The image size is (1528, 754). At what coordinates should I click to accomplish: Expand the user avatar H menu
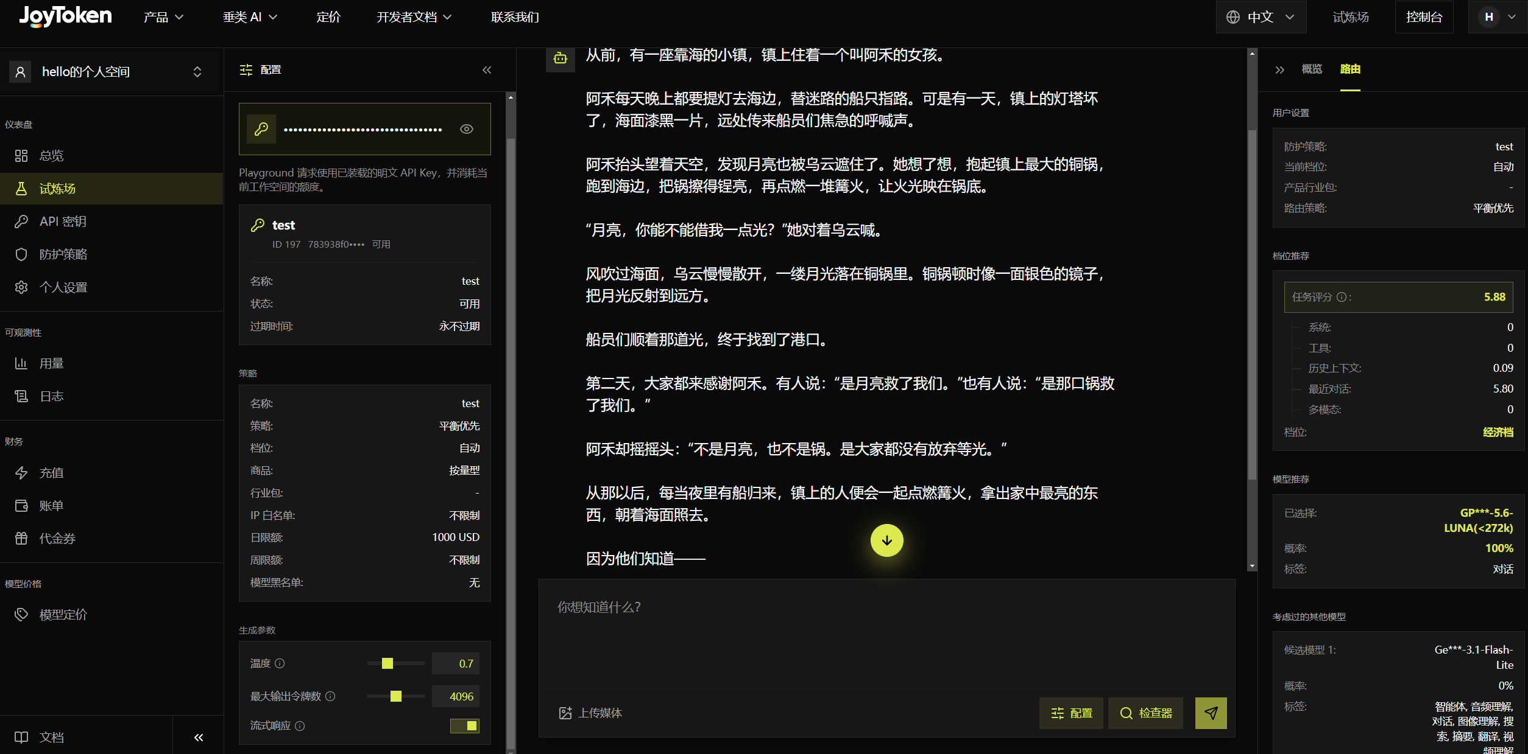[x=1498, y=17]
